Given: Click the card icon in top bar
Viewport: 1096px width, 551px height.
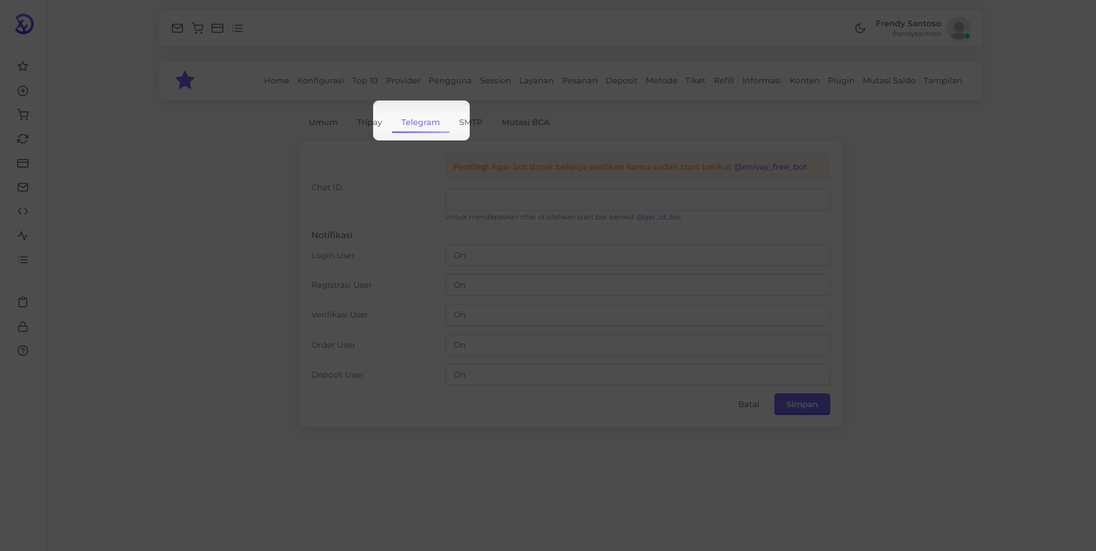Looking at the screenshot, I should coord(217,28).
